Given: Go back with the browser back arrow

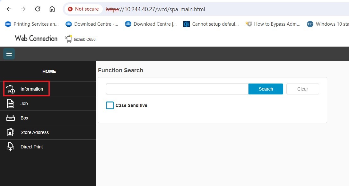Looking at the screenshot, I should [9, 9].
